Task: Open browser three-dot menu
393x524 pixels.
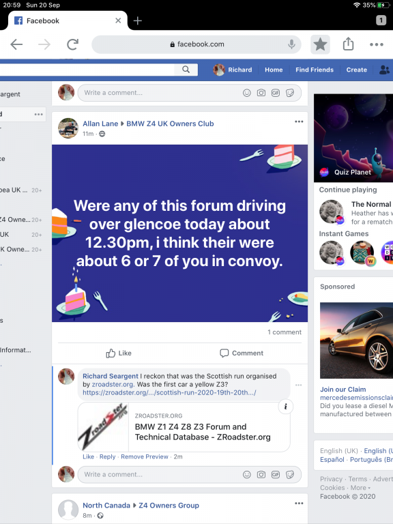Action: point(377,44)
